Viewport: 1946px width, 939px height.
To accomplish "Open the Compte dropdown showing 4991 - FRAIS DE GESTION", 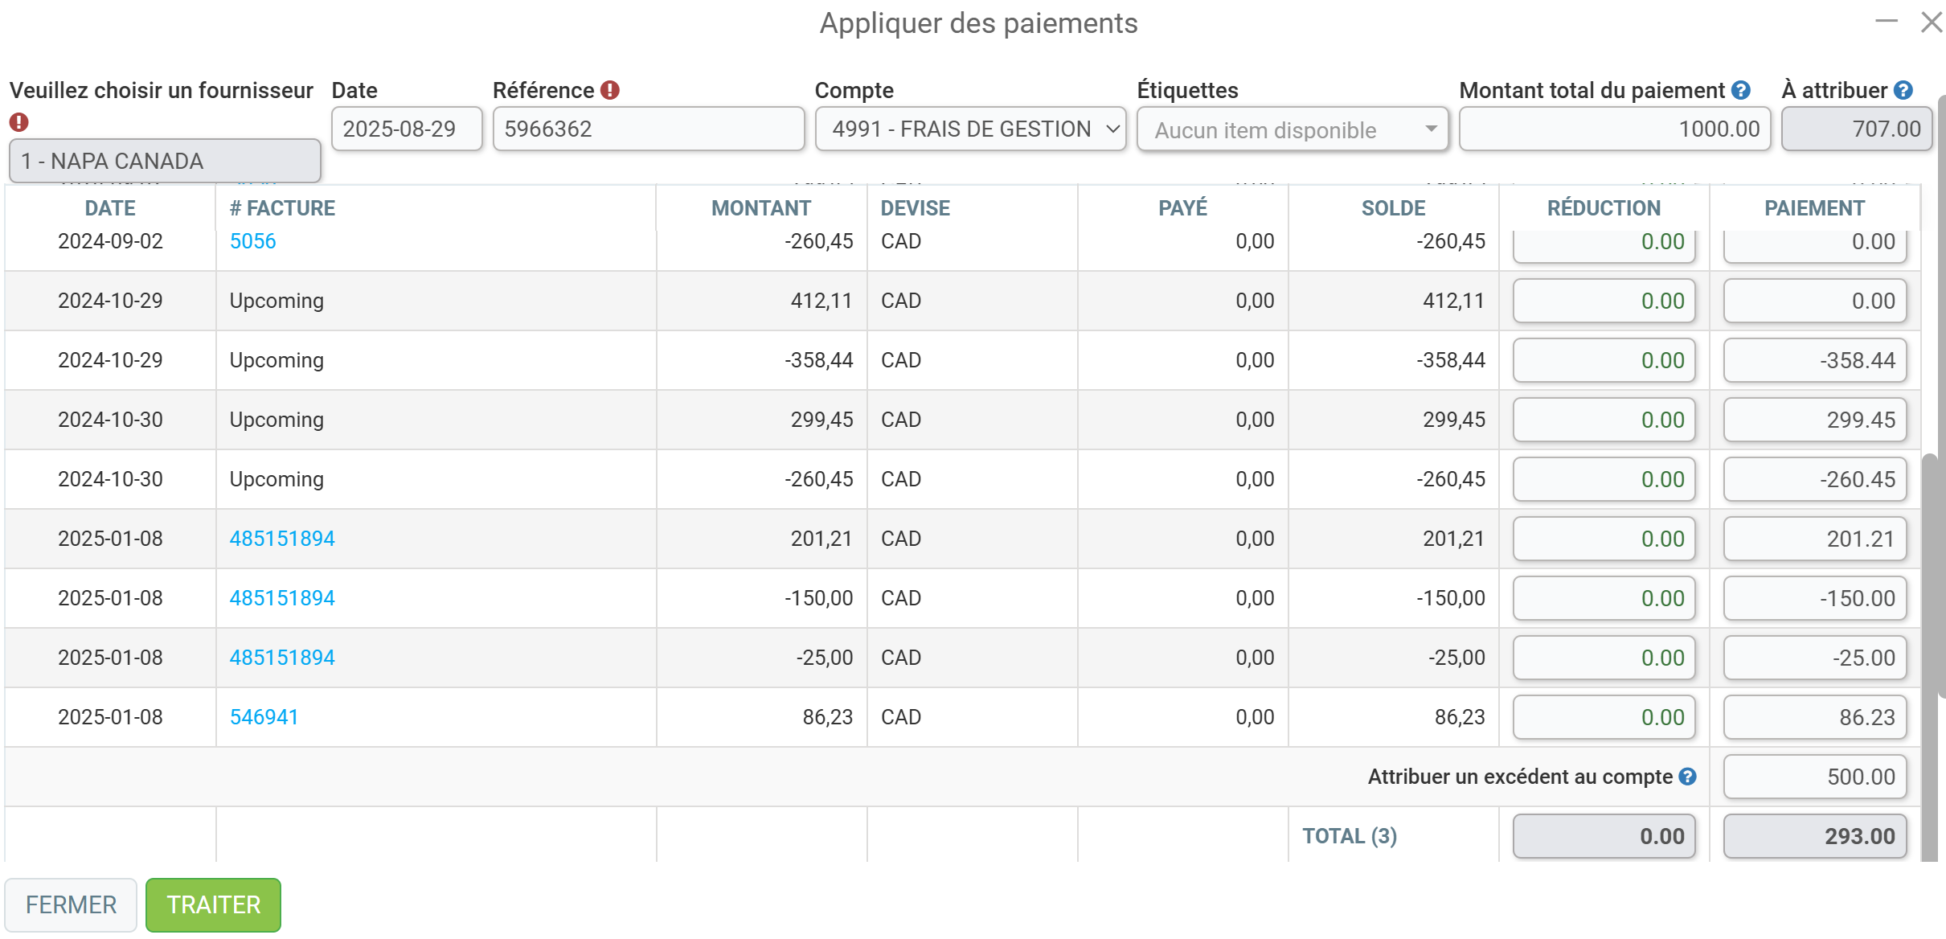I will pos(970,129).
